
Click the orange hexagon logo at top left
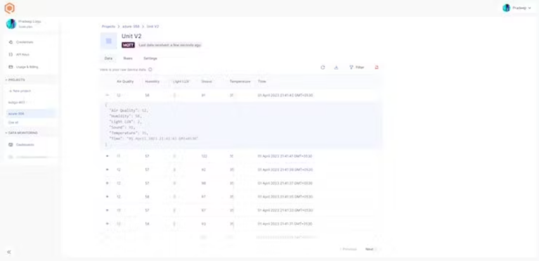tap(10, 8)
